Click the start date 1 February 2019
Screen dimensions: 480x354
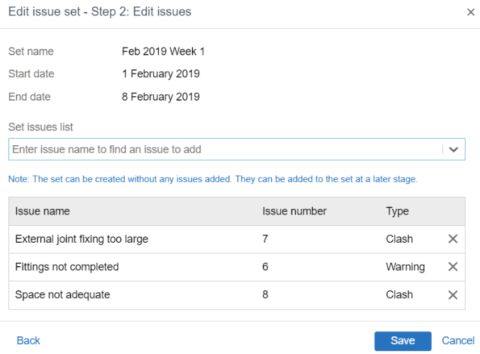[x=161, y=74]
